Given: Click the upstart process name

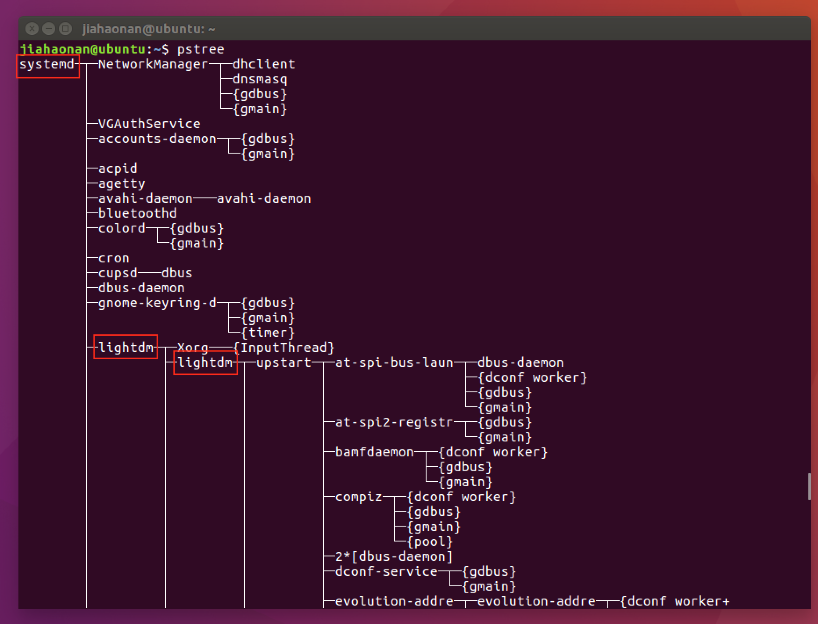Looking at the screenshot, I should 283,362.
